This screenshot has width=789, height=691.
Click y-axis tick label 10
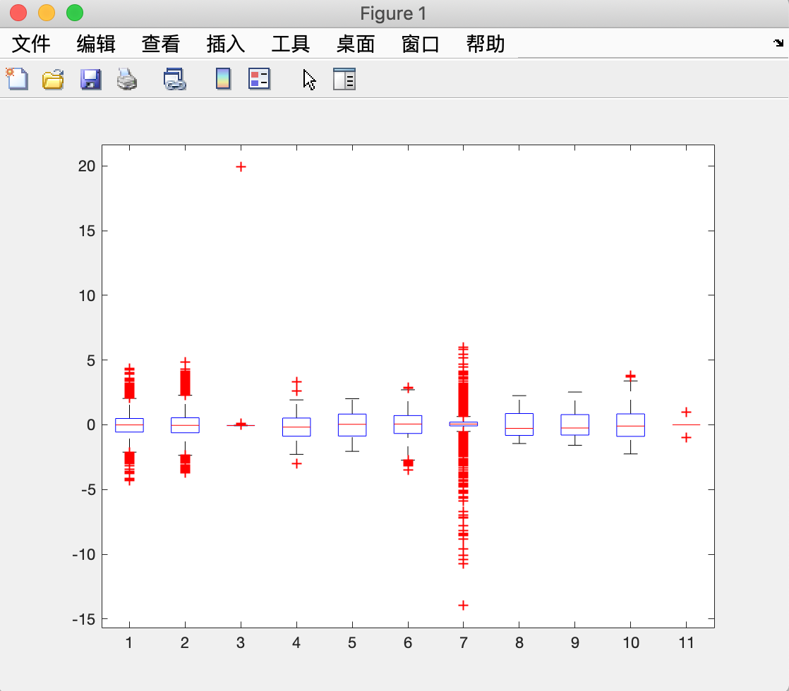87,295
